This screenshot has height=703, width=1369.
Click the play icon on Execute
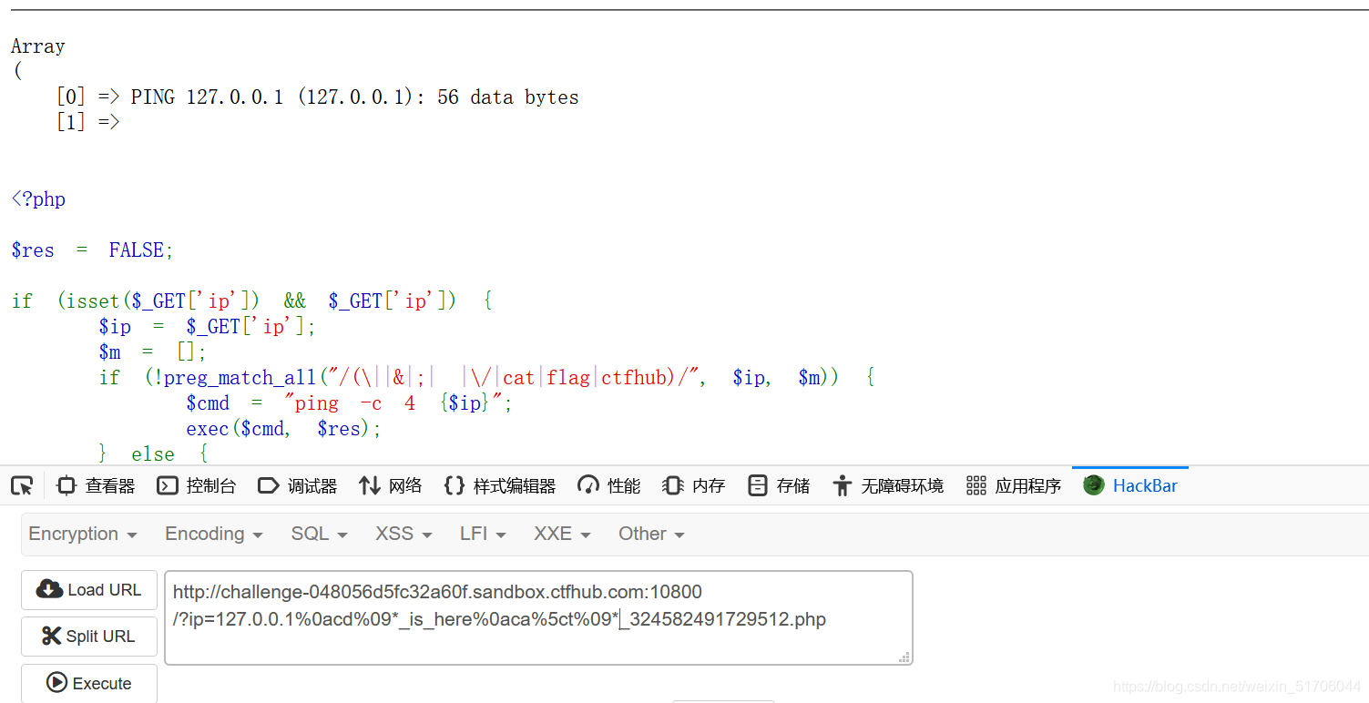coord(56,682)
